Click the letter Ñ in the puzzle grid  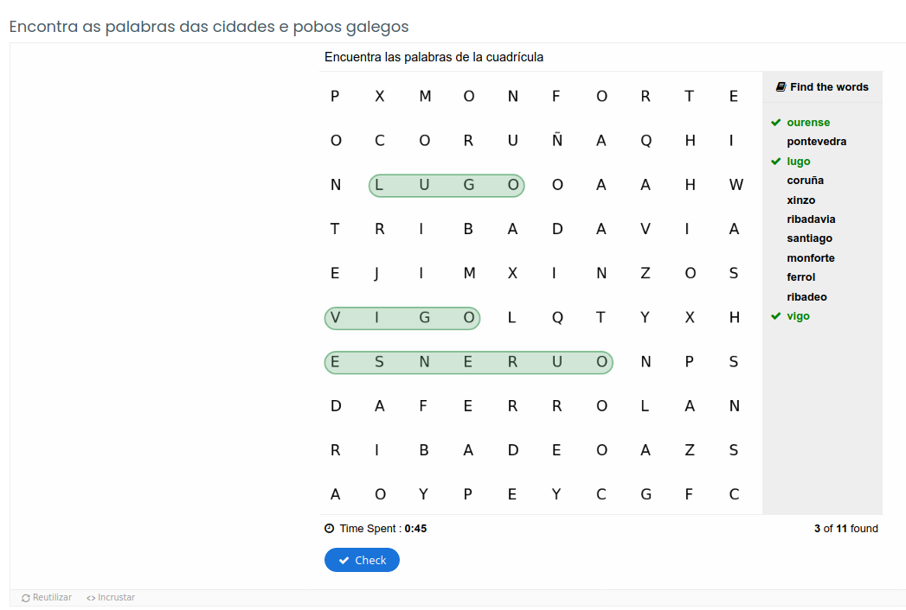click(556, 140)
